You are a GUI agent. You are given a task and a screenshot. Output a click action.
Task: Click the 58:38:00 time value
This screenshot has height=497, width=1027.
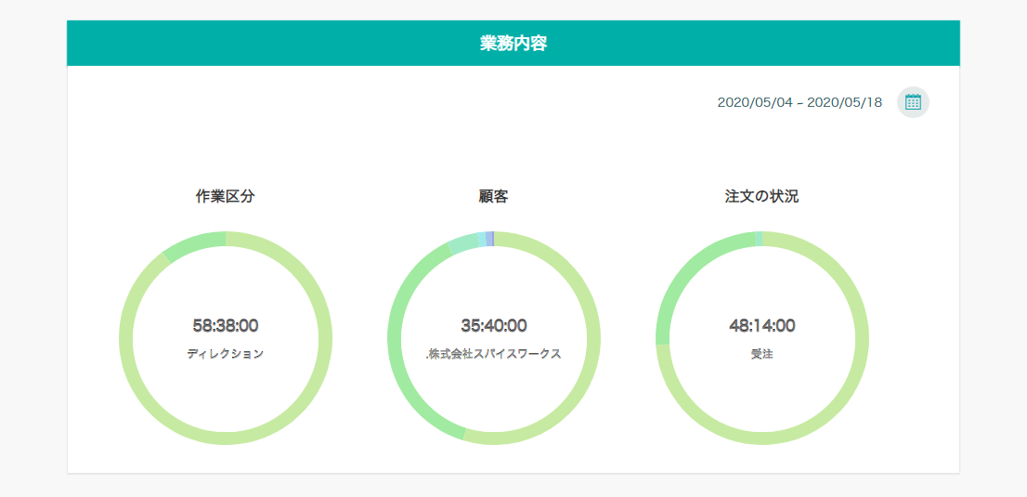[x=226, y=325]
